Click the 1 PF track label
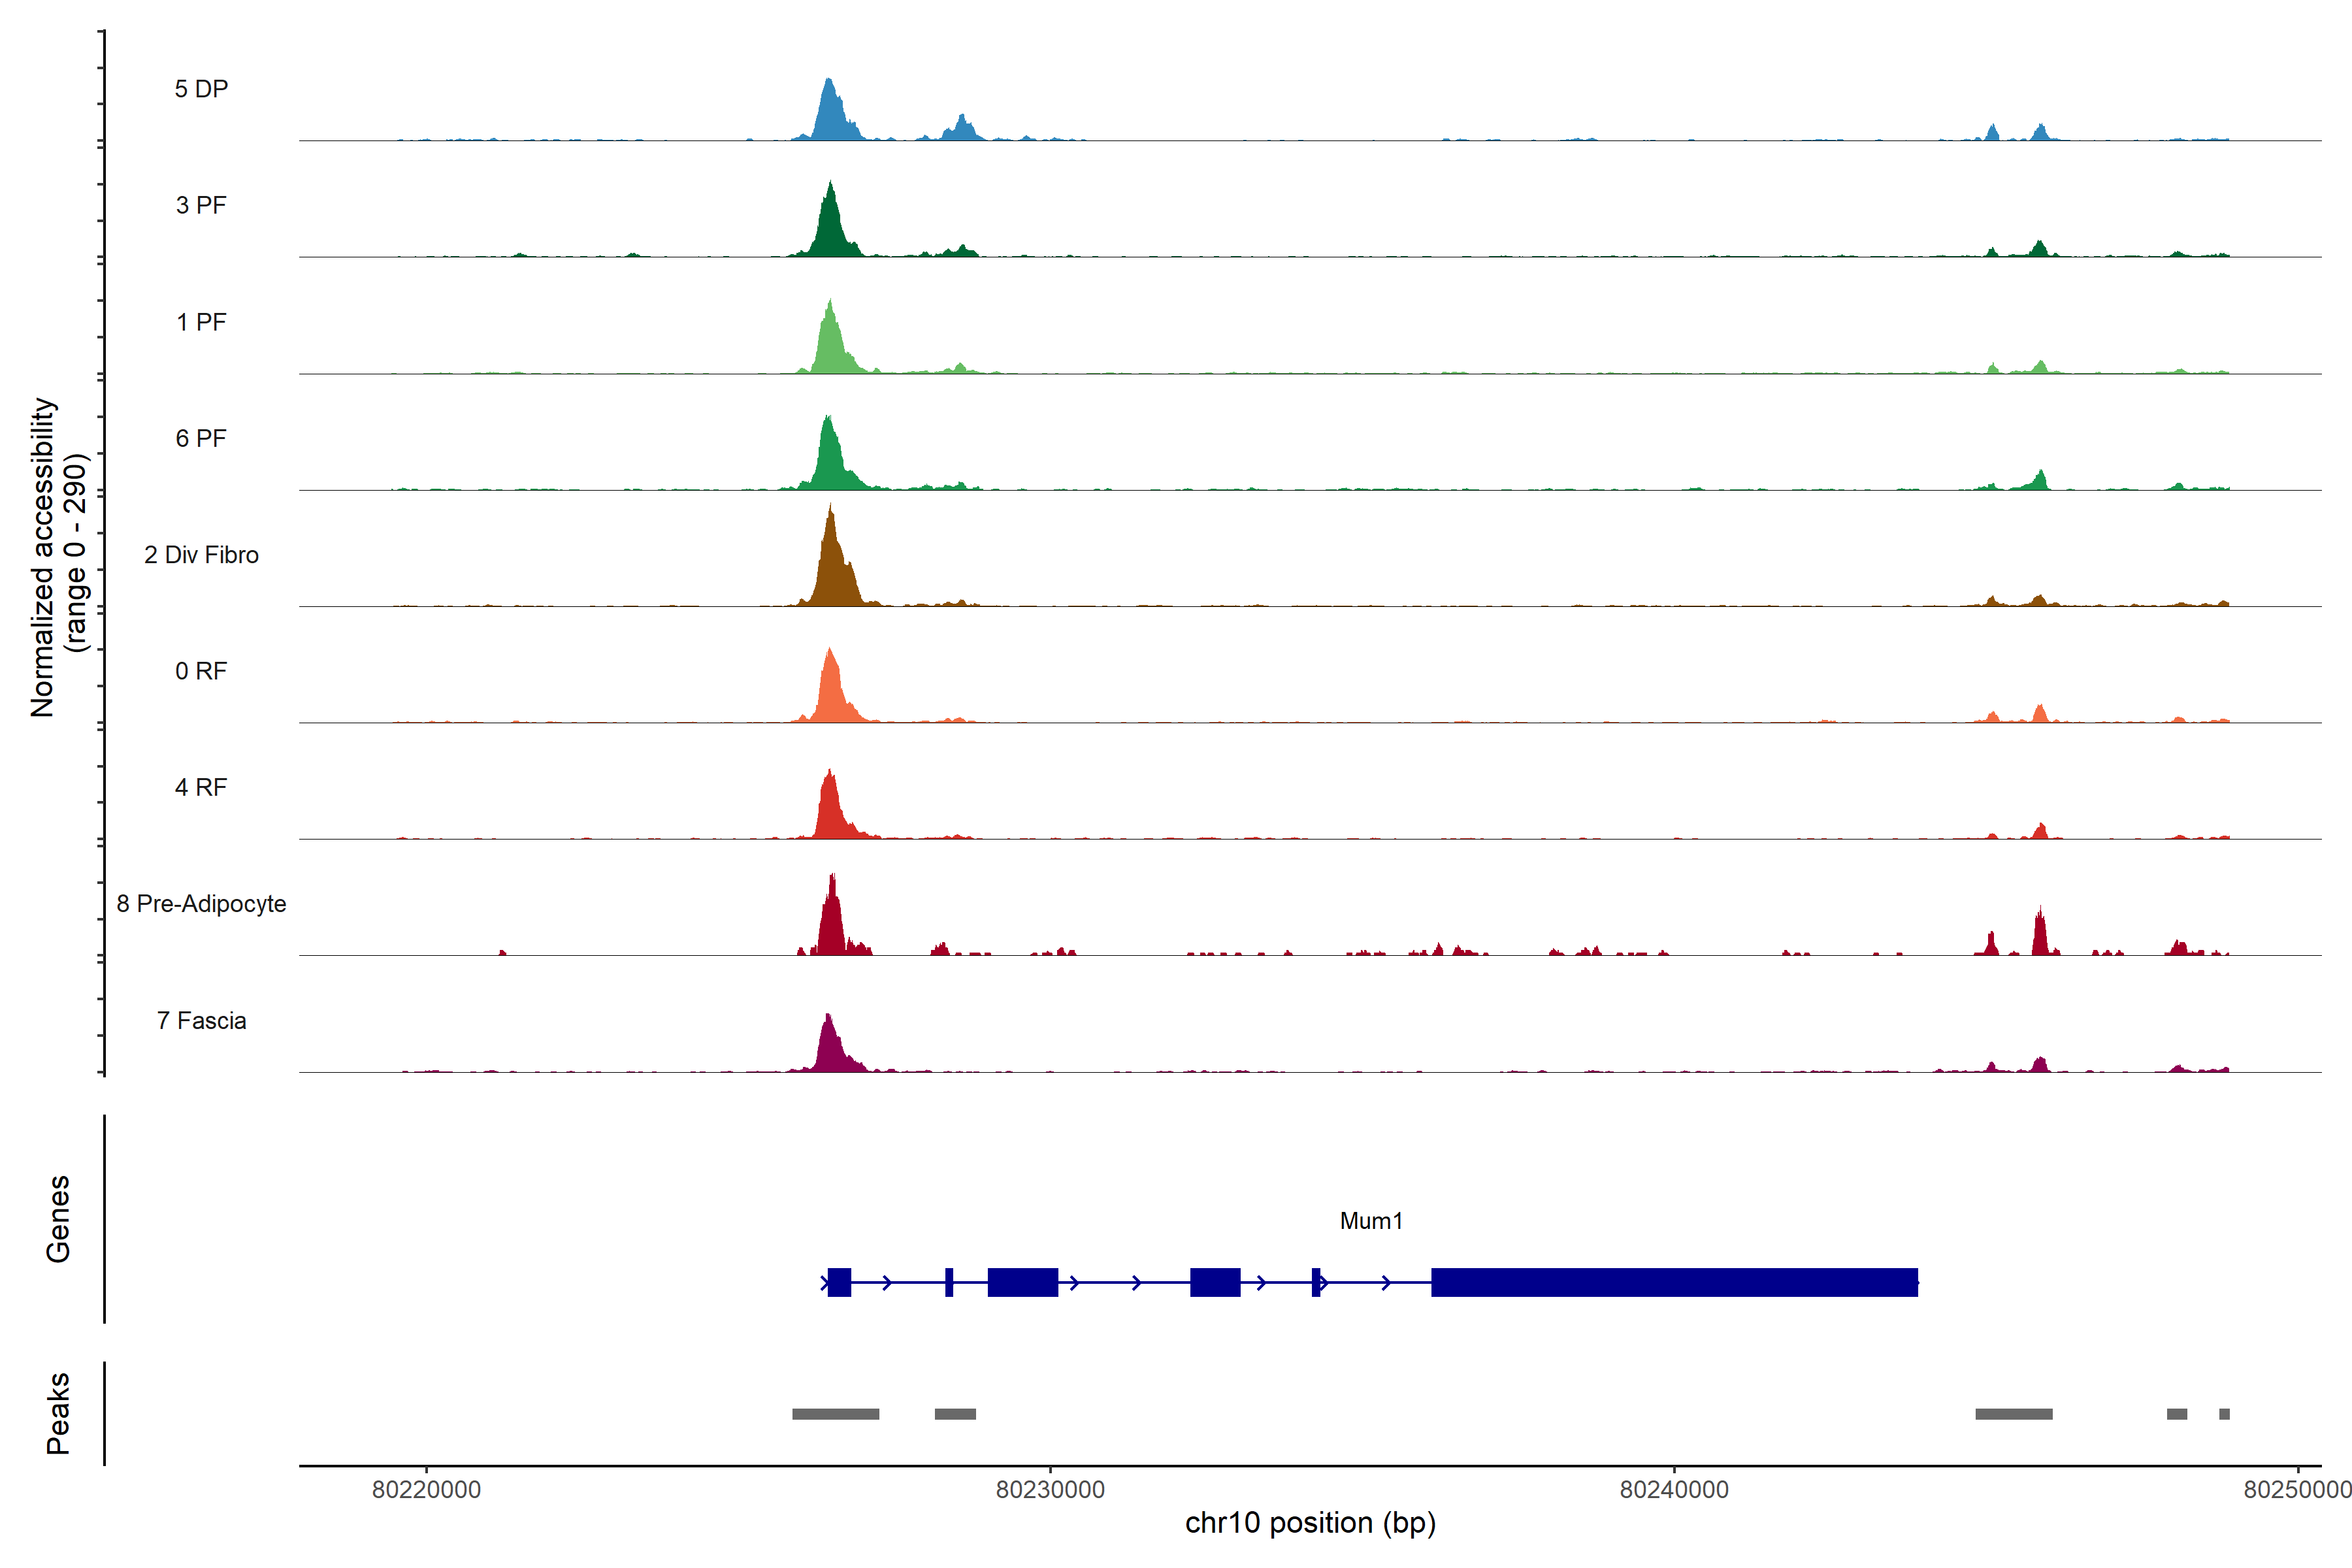The width and height of the screenshot is (2352, 1568). pos(201,322)
